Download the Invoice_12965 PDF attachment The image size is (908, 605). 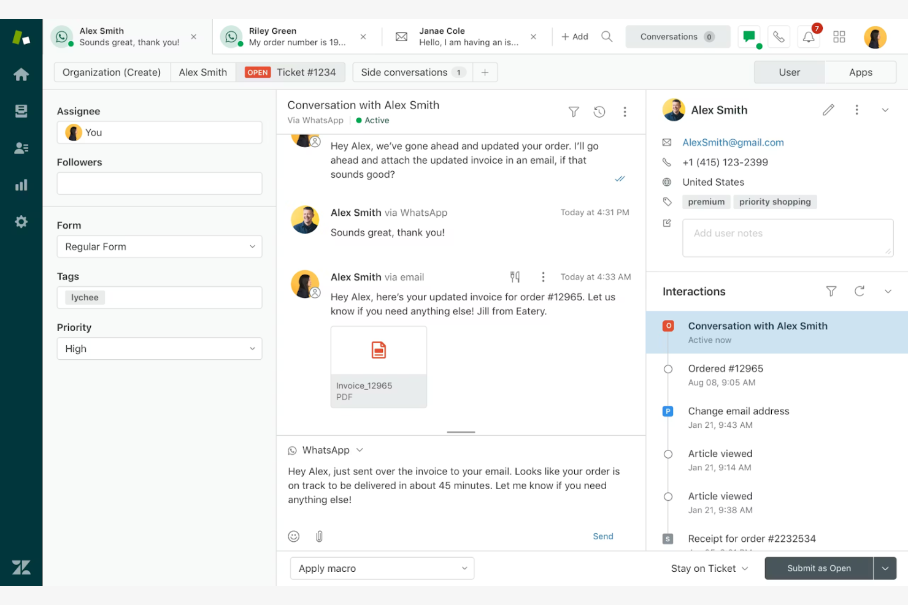(x=378, y=367)
